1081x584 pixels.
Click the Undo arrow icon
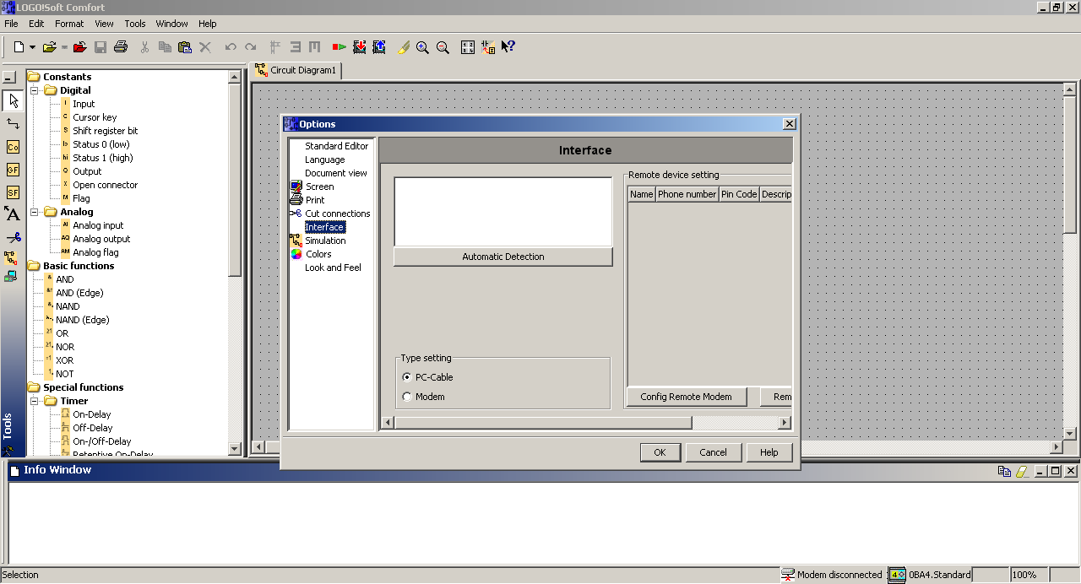tap(231, 47)
